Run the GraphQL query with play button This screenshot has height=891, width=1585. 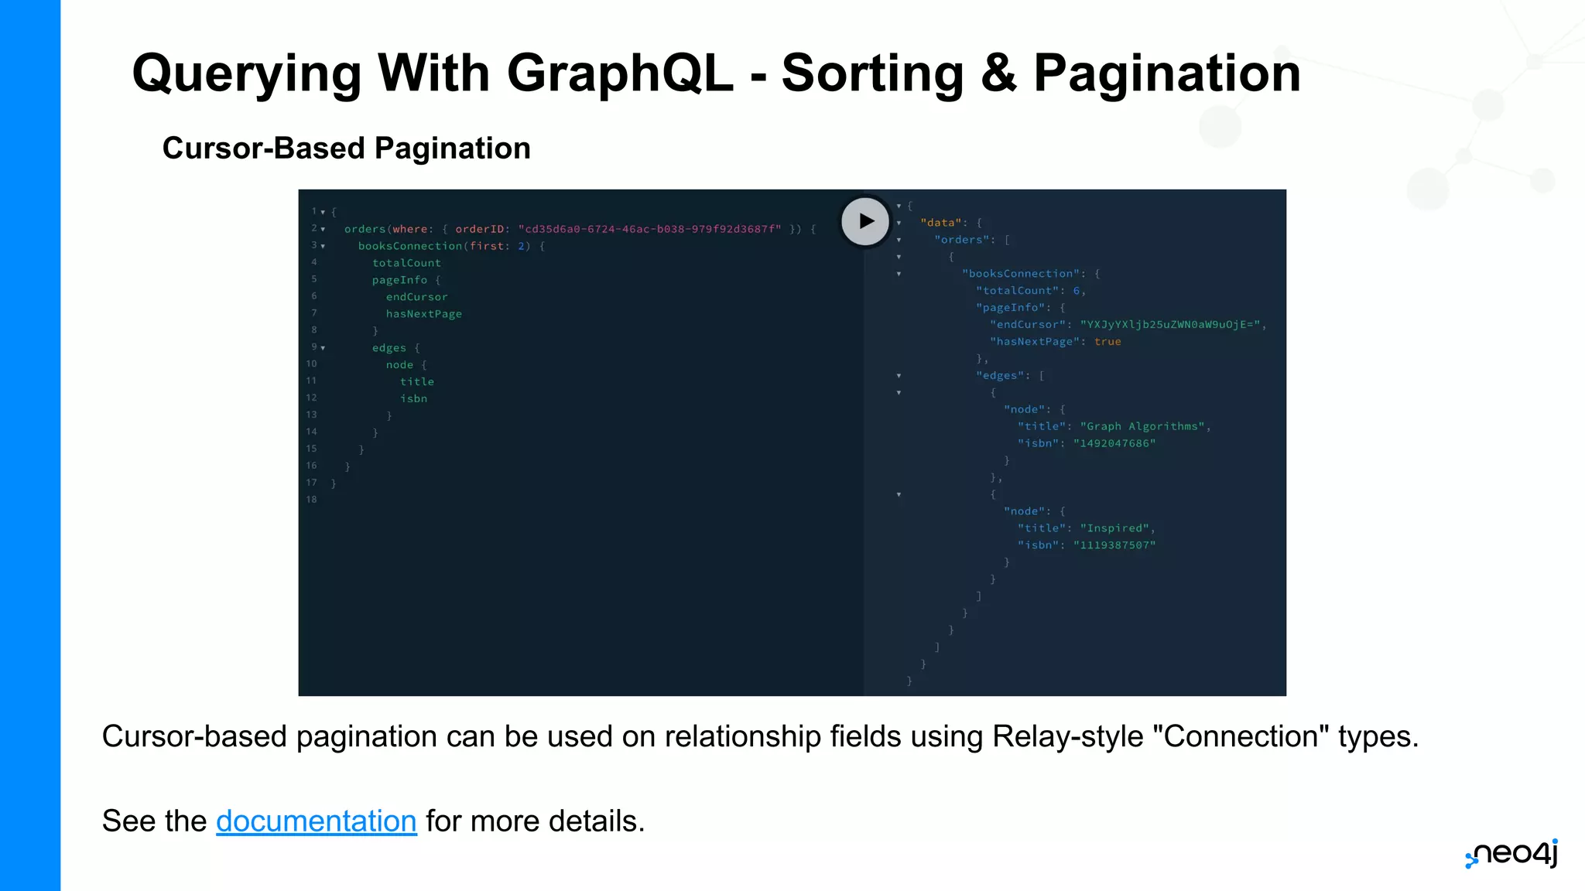[865, 221]
